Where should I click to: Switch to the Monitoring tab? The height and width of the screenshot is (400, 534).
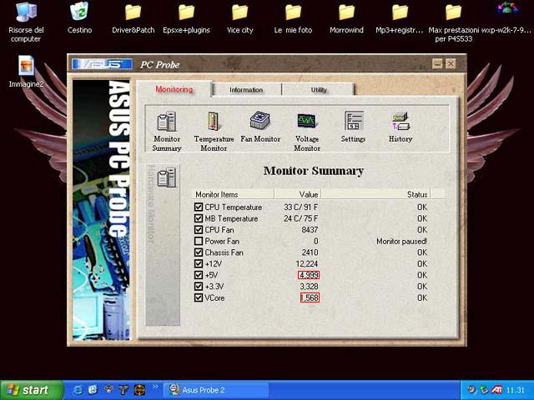174,89
